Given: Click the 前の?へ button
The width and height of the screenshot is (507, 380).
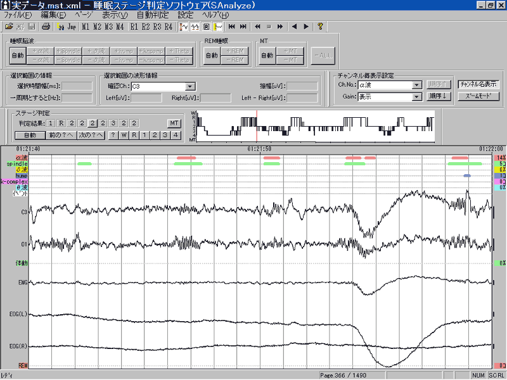Looking at the screenshot, I should 61,135.
